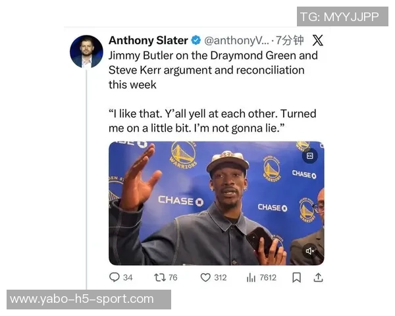View analytics via bar chart icon
This screenshot has width=395, height=316.
click(251, 277)
